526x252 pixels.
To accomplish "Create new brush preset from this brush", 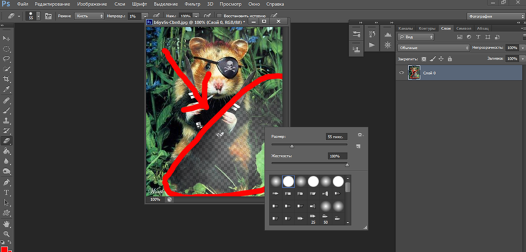I will pyautogui.click(x=358, y=146).
